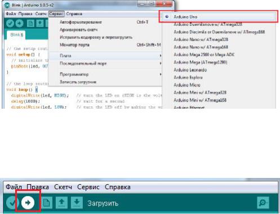Pick Arduino Leonardo from board list
Image resolution: width=280 pixels, height=214 pixels.
[x=219, y=70]
